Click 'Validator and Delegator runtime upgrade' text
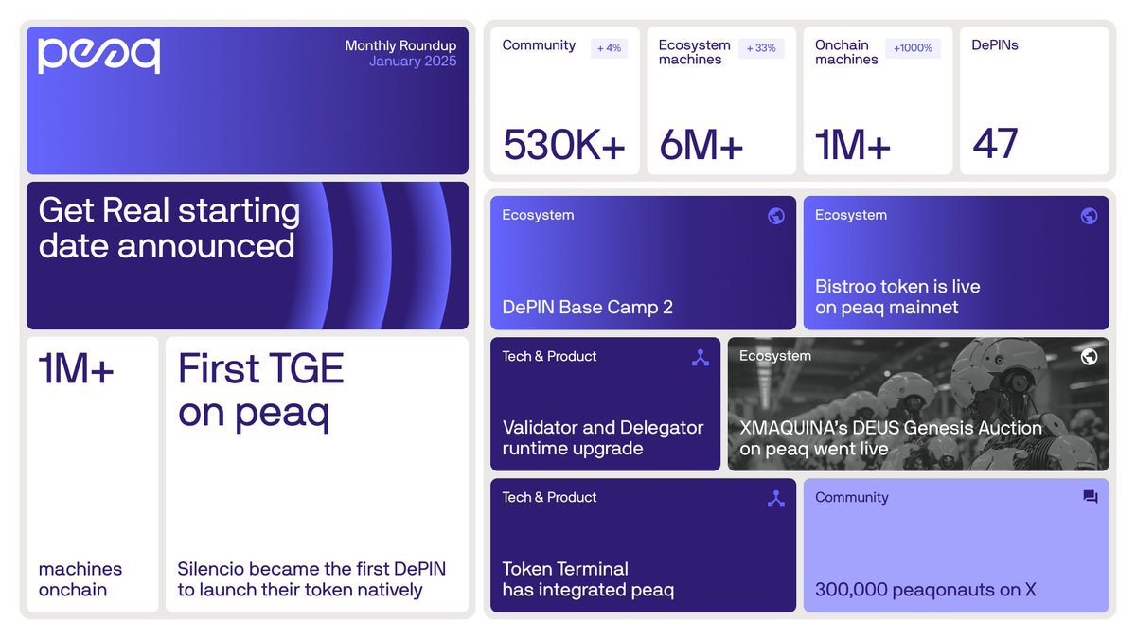 [603, 438]
